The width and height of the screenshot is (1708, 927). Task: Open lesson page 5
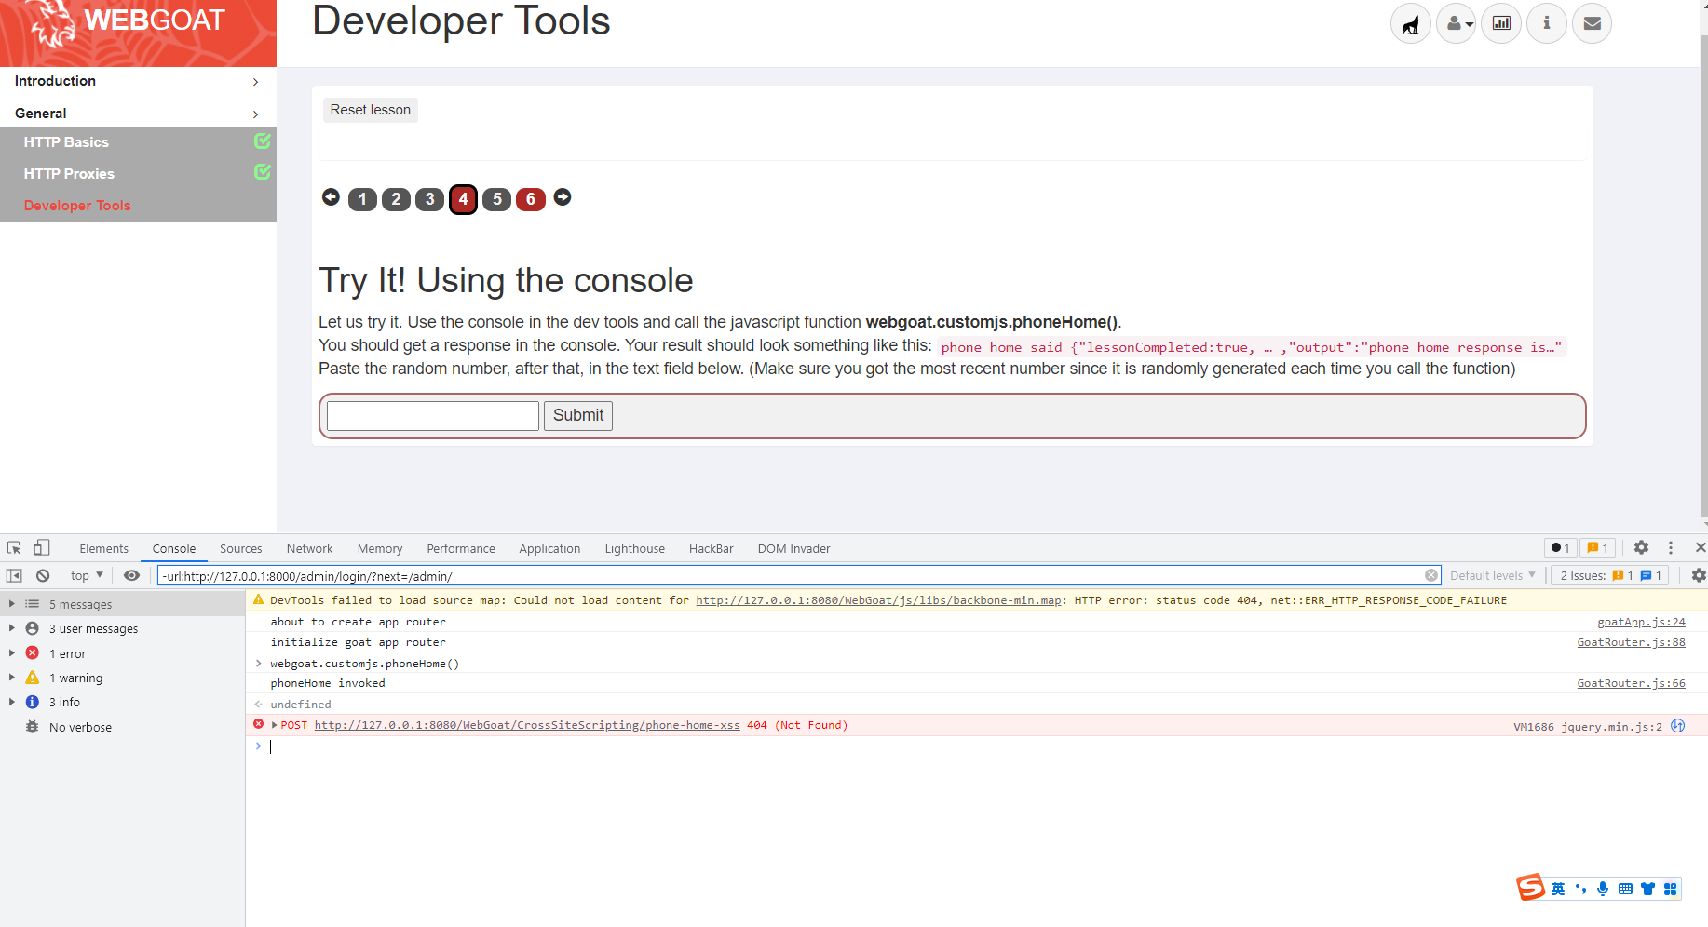pos(497,199)
